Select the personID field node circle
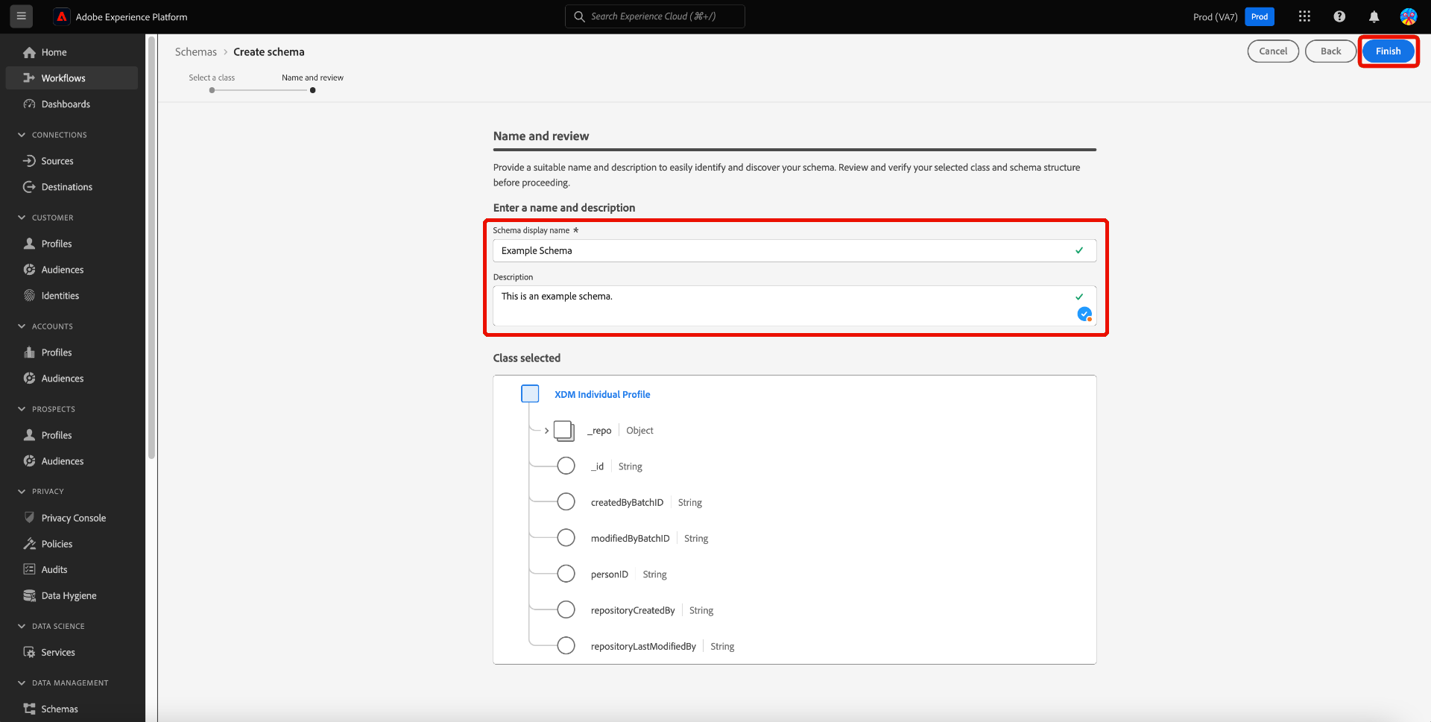This screenshot has width=1431, height=722. coord(566,574)
